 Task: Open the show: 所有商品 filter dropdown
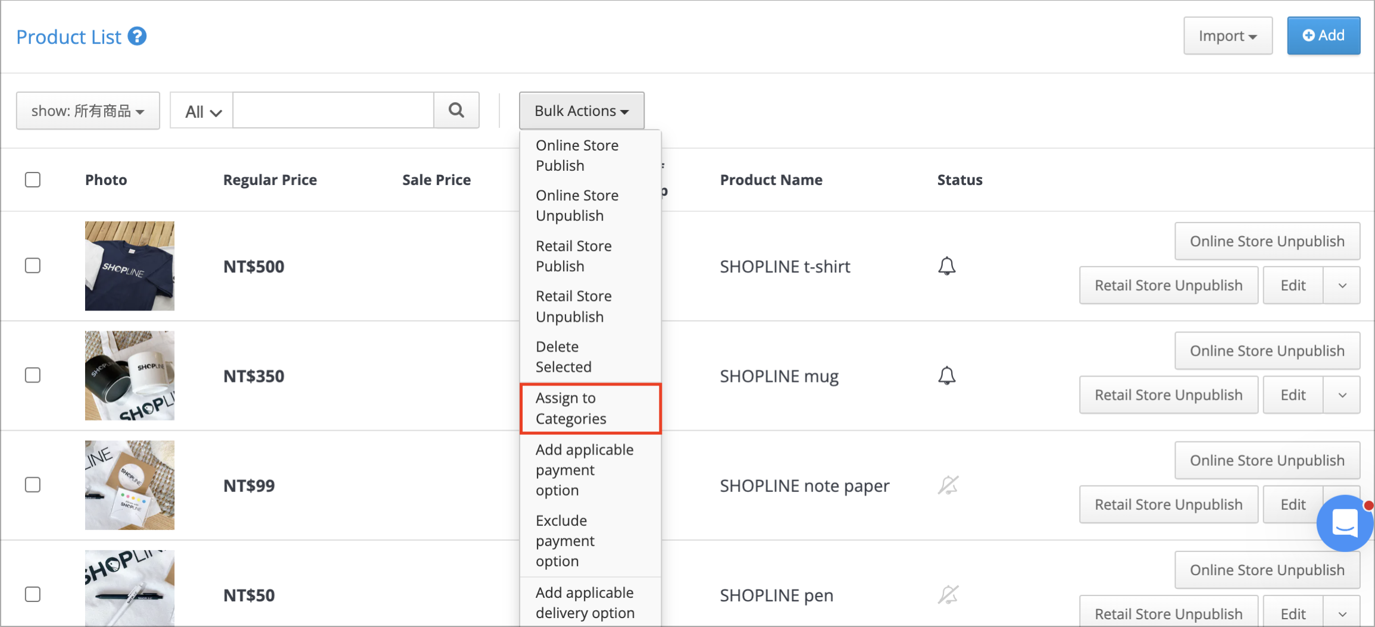[88, 111]
